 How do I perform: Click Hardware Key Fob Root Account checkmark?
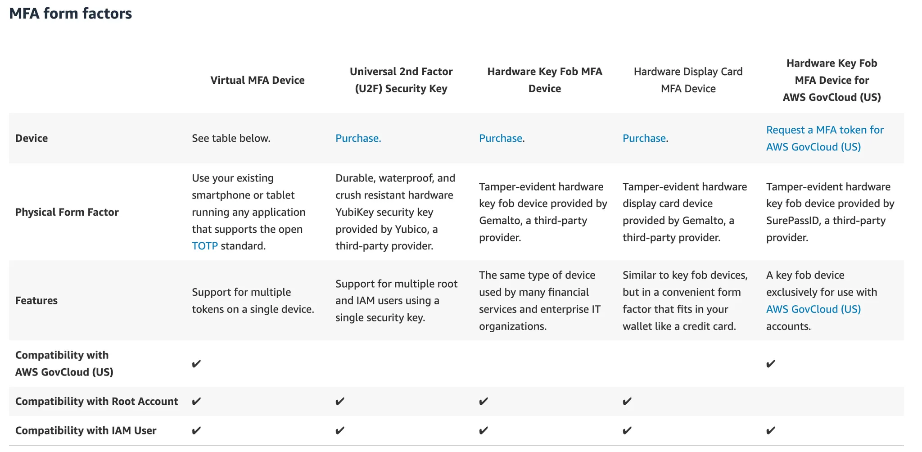tap(484, 401)
